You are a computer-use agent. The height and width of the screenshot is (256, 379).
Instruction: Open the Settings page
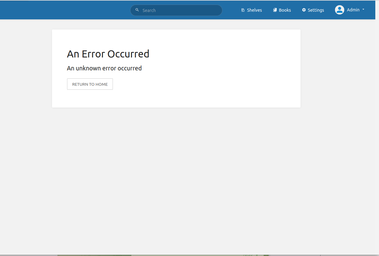click(316, 10)
